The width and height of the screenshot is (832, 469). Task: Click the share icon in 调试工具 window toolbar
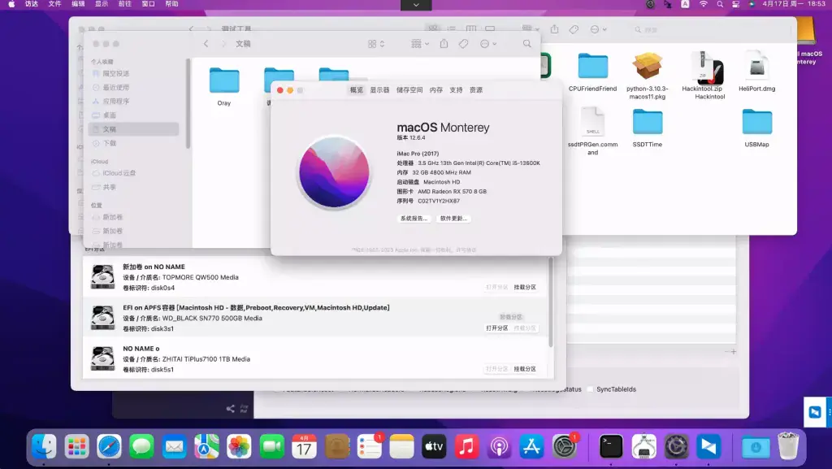pyautogui.click(x=554, y=29)
